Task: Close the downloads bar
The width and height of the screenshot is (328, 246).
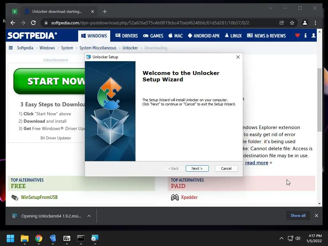Action: pos(316,216)
